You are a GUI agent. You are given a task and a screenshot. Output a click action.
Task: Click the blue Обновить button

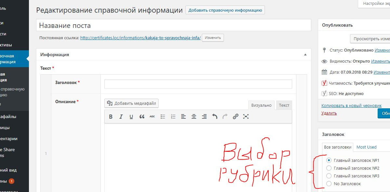point(384,114)
